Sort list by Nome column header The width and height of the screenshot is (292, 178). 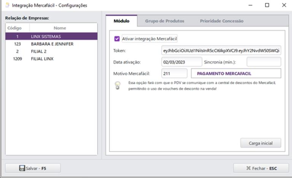coord(60,28)
